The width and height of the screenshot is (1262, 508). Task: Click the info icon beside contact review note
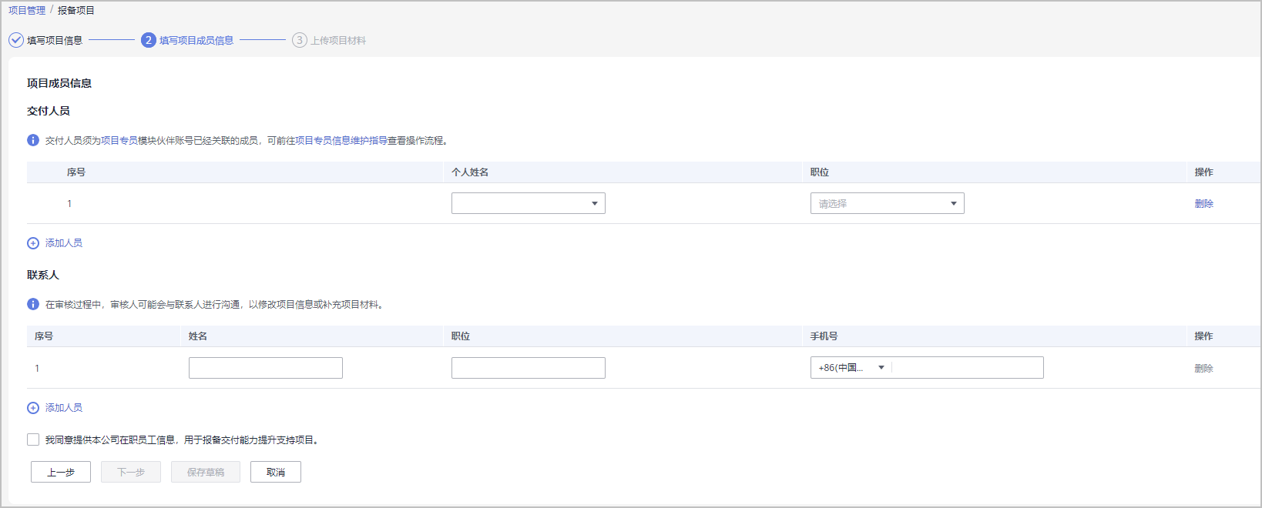point(33,304)
